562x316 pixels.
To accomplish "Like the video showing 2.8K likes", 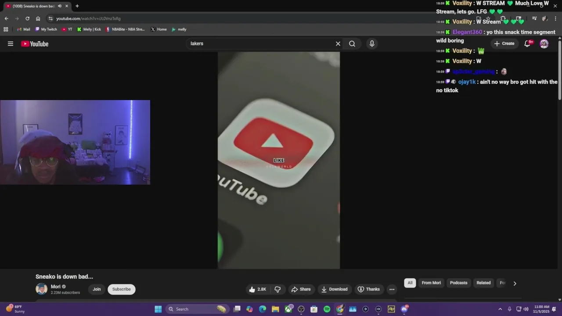I will [258, 289].
